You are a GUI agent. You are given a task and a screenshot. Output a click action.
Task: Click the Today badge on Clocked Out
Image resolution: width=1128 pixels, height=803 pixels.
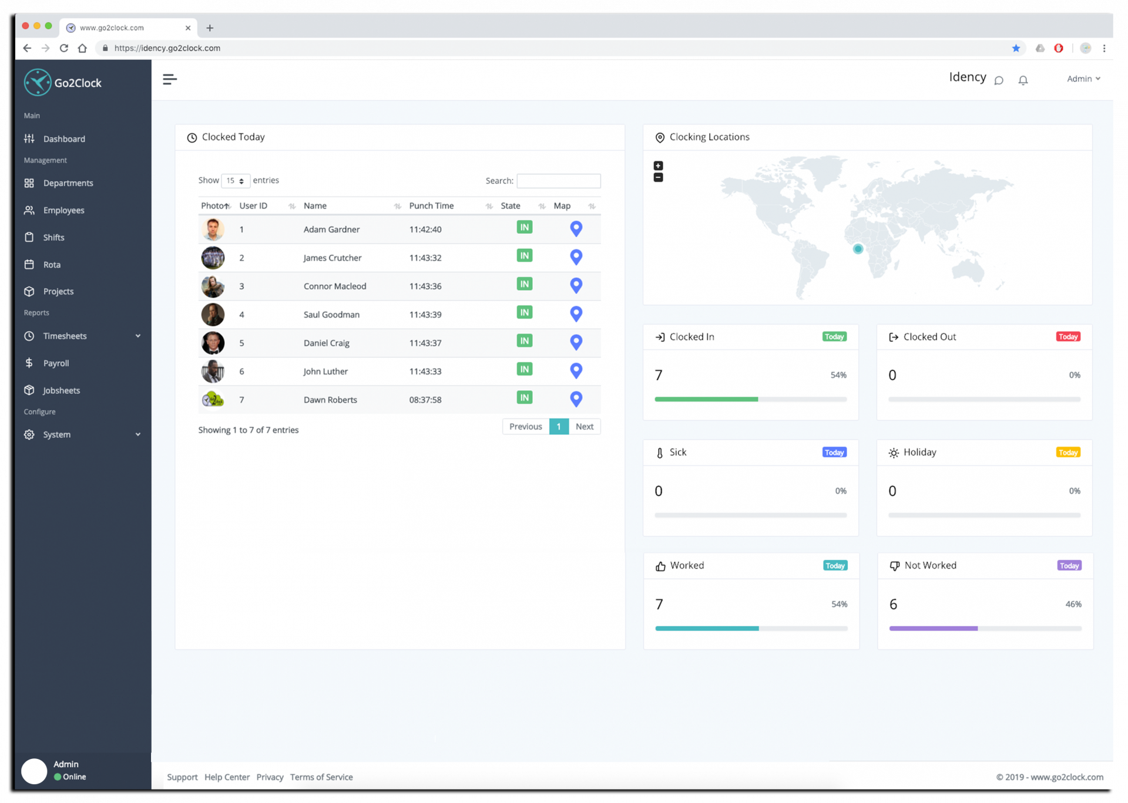click(1068, 337)
